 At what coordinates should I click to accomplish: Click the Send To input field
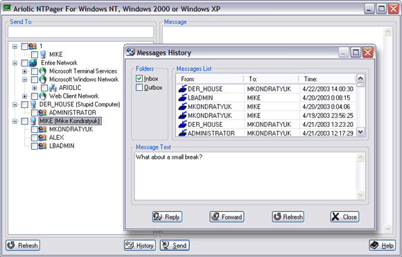tap(81, 32)
